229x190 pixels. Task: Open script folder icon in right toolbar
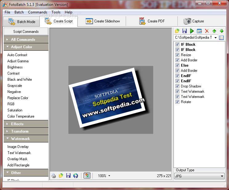[177, 31]
